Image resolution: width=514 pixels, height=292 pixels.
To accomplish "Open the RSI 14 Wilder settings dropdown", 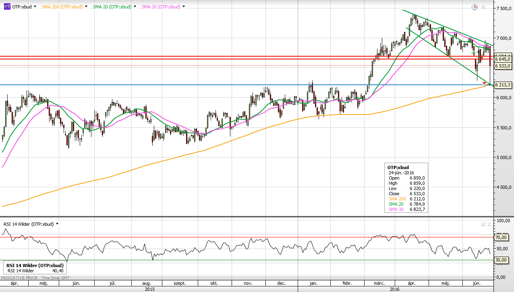I will pos(57,224).
